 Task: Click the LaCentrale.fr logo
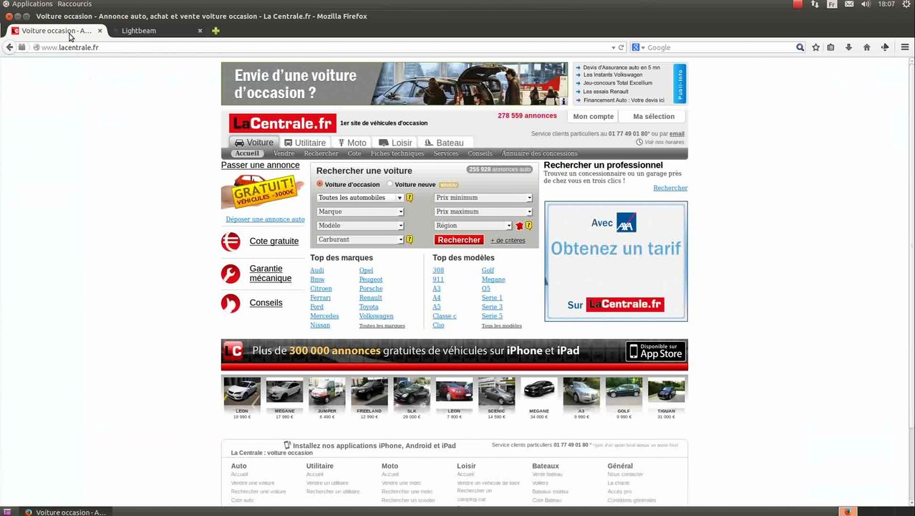[x=282, y=123]
